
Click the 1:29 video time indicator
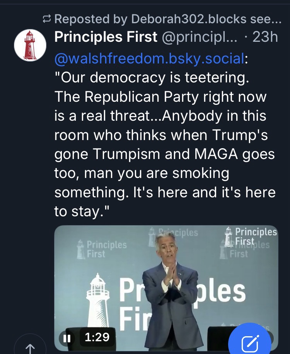pyautogui.click(x=96, y=338)
